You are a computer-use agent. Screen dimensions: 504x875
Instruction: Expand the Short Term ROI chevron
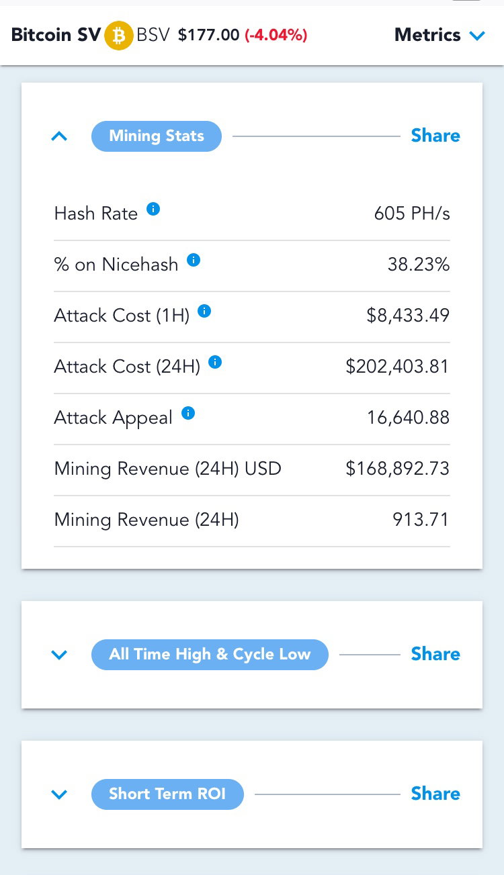click(x=59, y=794)
